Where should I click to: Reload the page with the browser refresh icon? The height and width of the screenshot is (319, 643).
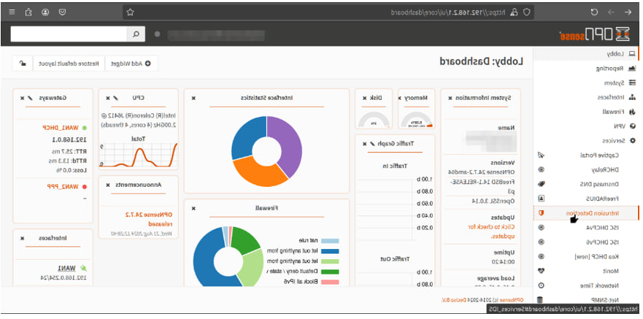(x=594, y=12)
